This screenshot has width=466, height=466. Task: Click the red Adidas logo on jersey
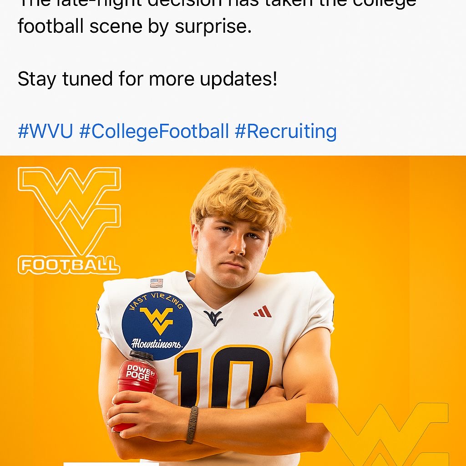click(263, 312)
